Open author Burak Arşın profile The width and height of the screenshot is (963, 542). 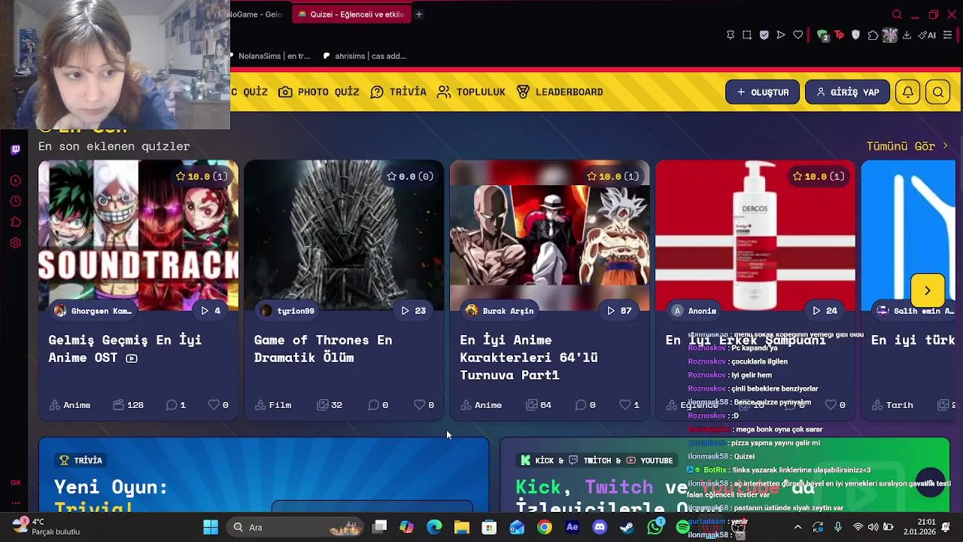[x=499, y=311]
